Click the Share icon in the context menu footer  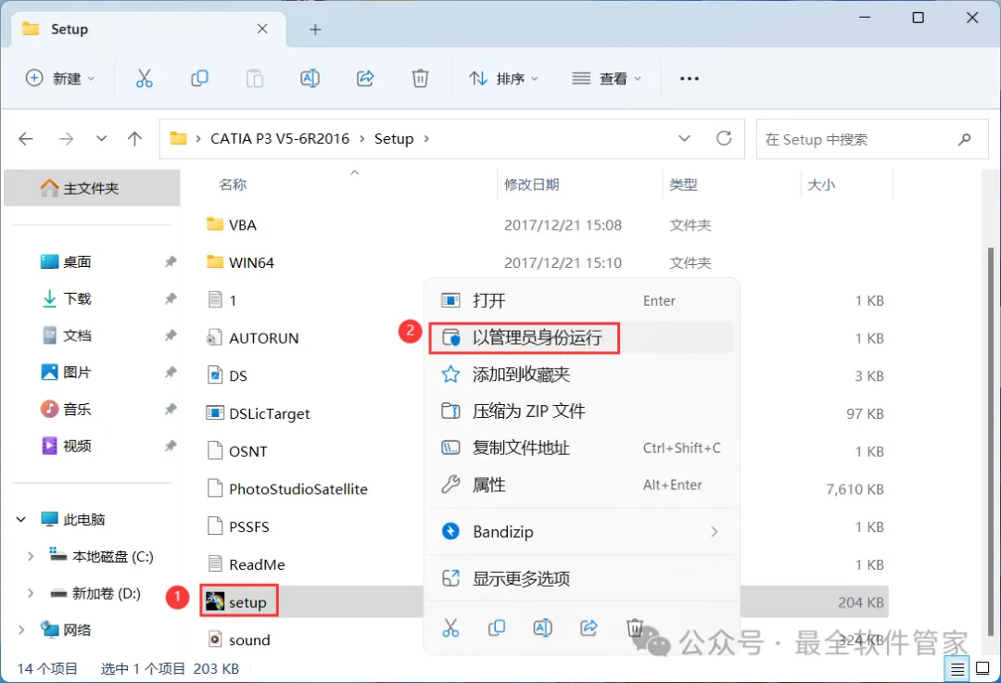click(589, 628)
